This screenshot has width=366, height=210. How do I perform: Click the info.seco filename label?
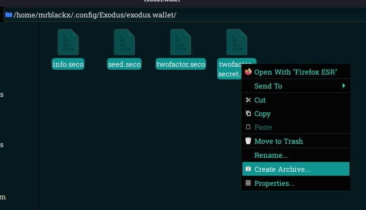(x=68, y=64)
